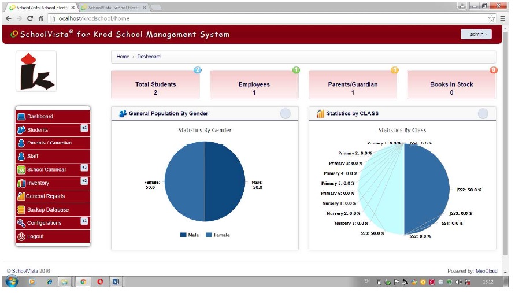Viewport: 515px width, 293px height.
Task: Click the Krod school logo image
Action: (x=36, y=71)
